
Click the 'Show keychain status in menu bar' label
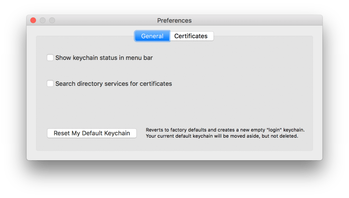point(104,58)
